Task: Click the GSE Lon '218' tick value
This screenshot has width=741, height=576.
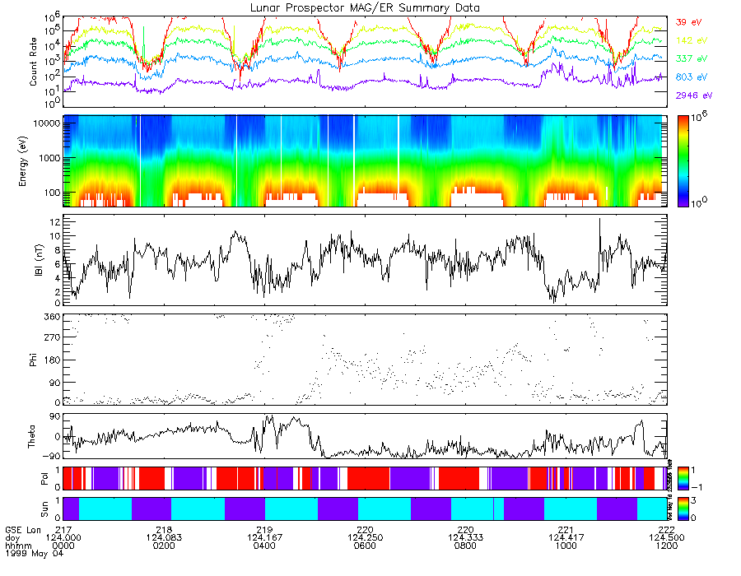Action: point(164,530)
